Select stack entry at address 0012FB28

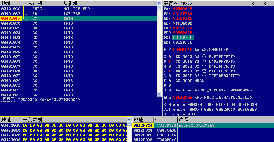pos(143,130)
